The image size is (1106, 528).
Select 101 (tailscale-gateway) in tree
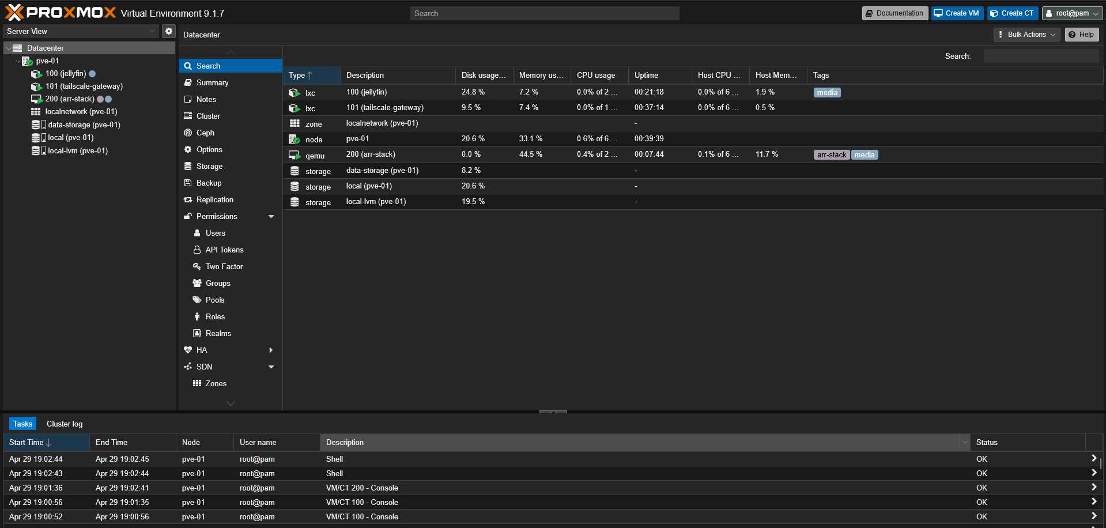click(x=84, y=86)
